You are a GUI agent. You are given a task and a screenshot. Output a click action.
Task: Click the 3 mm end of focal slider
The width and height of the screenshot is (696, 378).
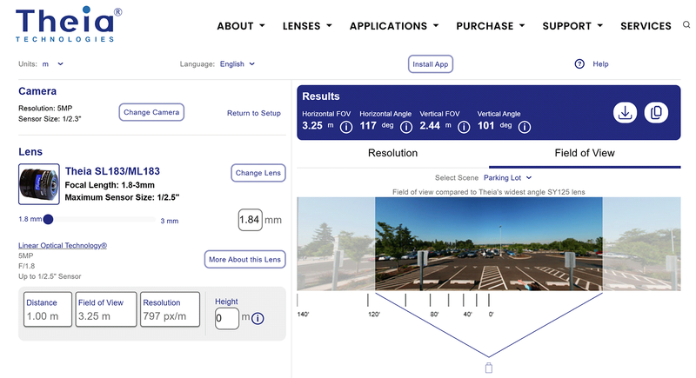pos(170,221)
